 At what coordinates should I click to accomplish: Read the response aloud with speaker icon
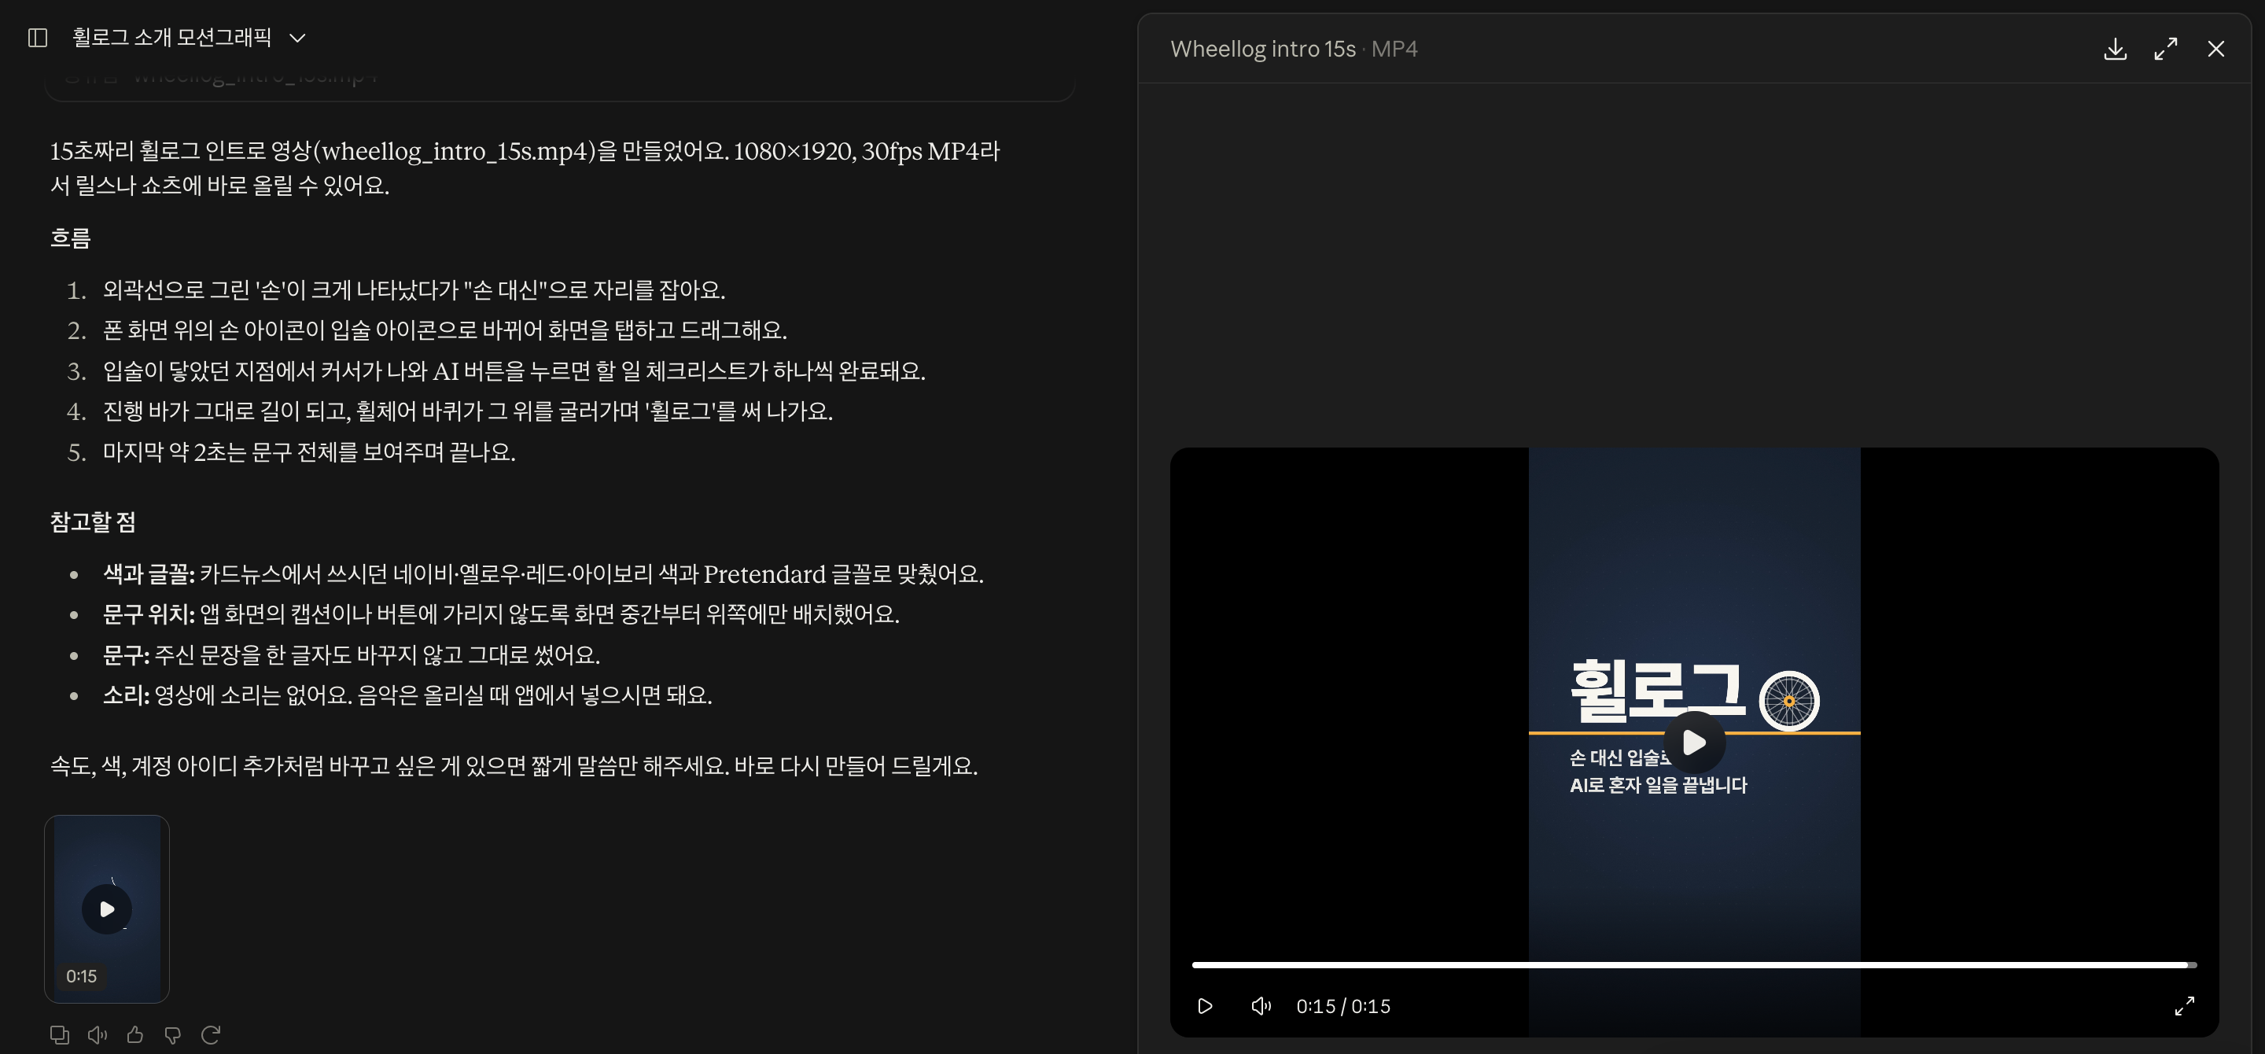[97, 1034]
